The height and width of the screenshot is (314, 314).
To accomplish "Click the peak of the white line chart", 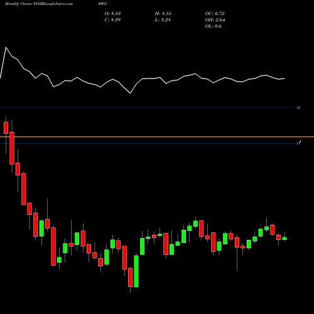I will pyautogui.click(x=6, y=47).
